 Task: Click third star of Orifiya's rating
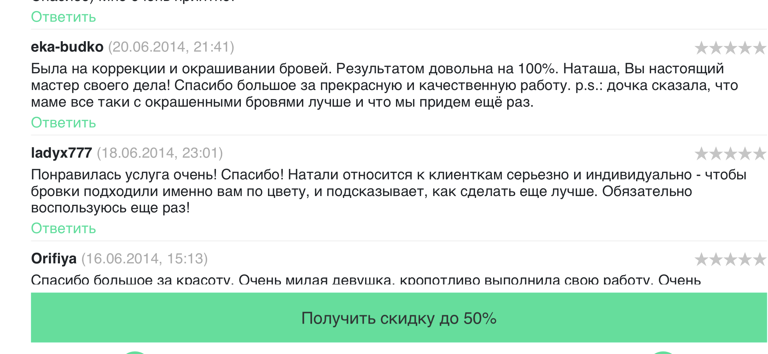730,260
